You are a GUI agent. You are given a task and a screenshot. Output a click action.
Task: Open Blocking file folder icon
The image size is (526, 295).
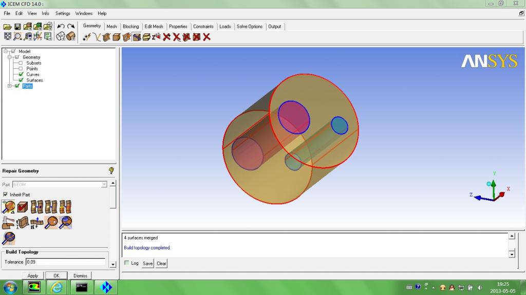pyautogui.click(x=48, y=27)
